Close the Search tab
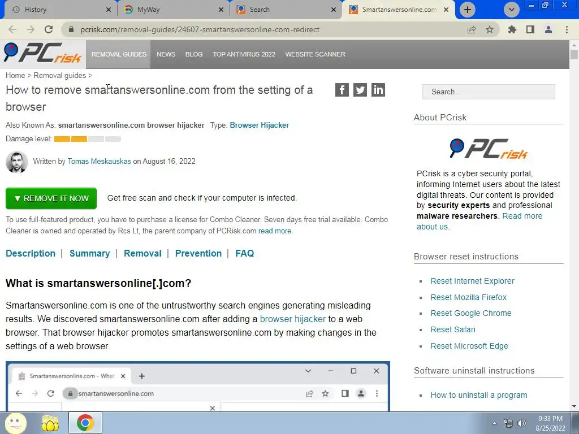This screenshot has height=434, width=579. [334, 10]
